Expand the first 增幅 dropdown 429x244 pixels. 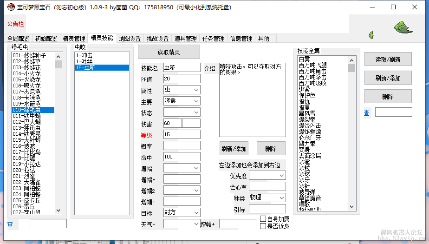click(x=182, y=168)
